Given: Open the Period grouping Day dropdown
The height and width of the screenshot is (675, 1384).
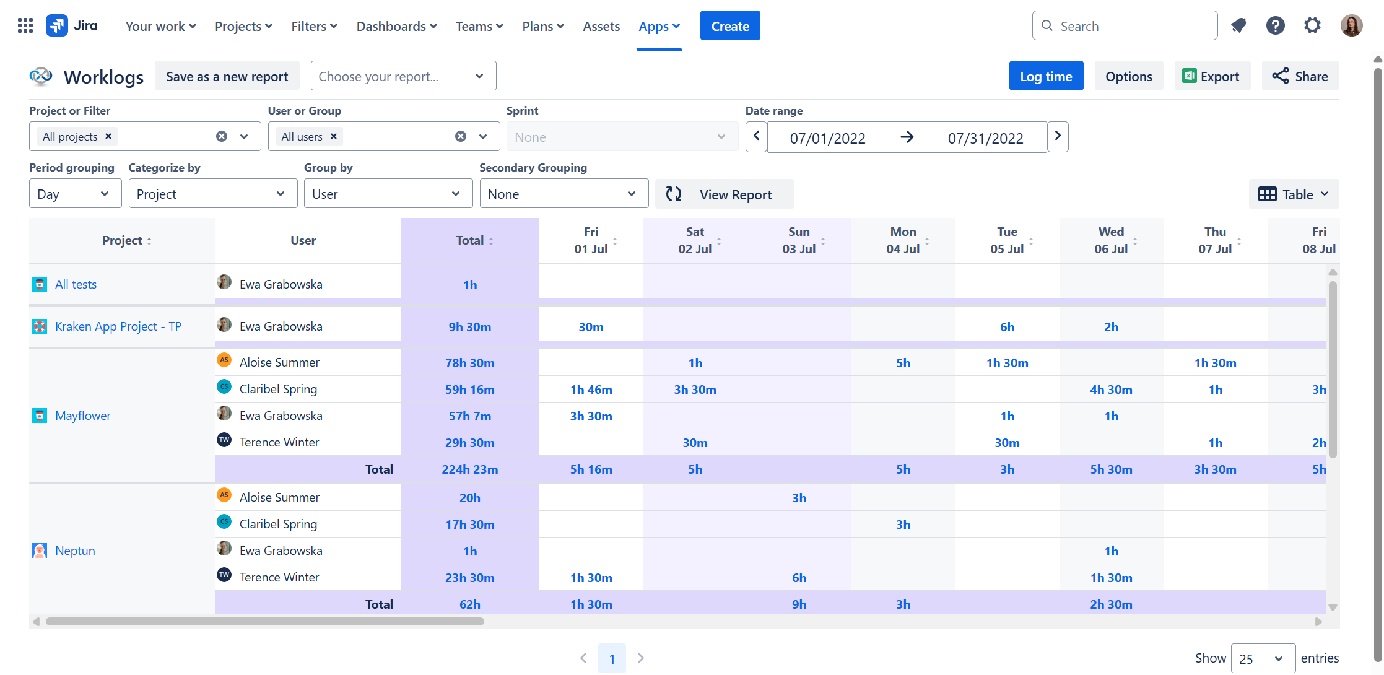Looking at the screenshot, I should pos(75,194).
